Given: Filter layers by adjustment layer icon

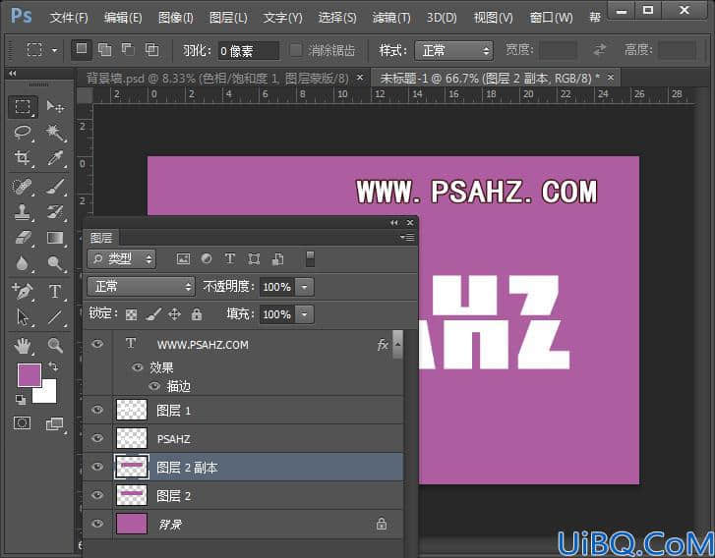Looking at the screenshot, I should [207, 258].
